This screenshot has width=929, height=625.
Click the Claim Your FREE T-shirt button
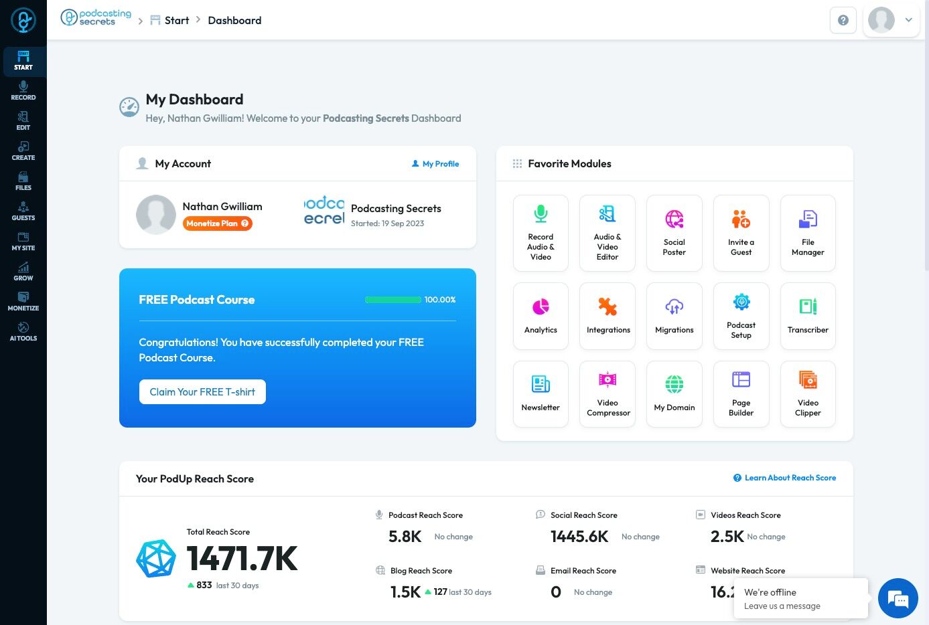pos(202,392)
